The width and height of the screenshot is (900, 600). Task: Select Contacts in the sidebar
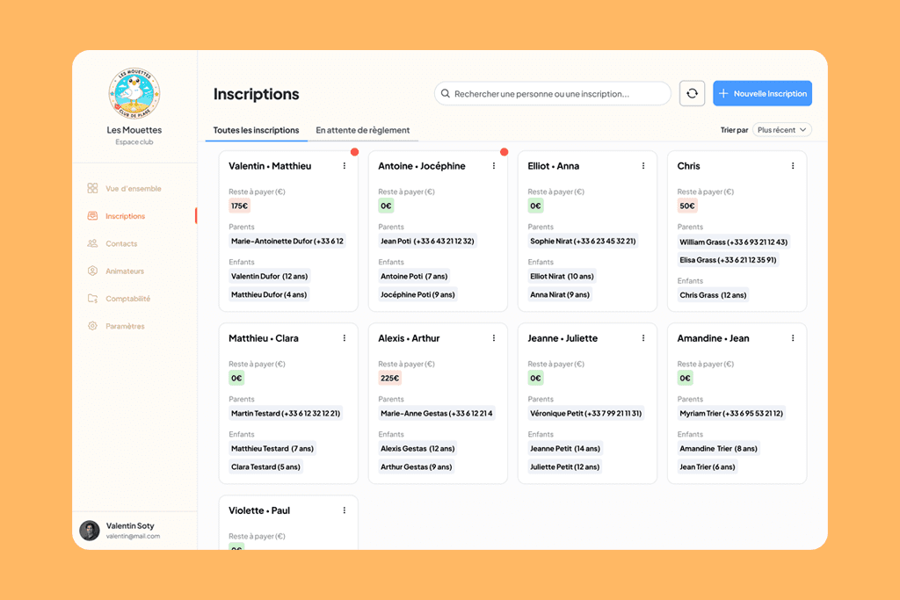(121, 244)
